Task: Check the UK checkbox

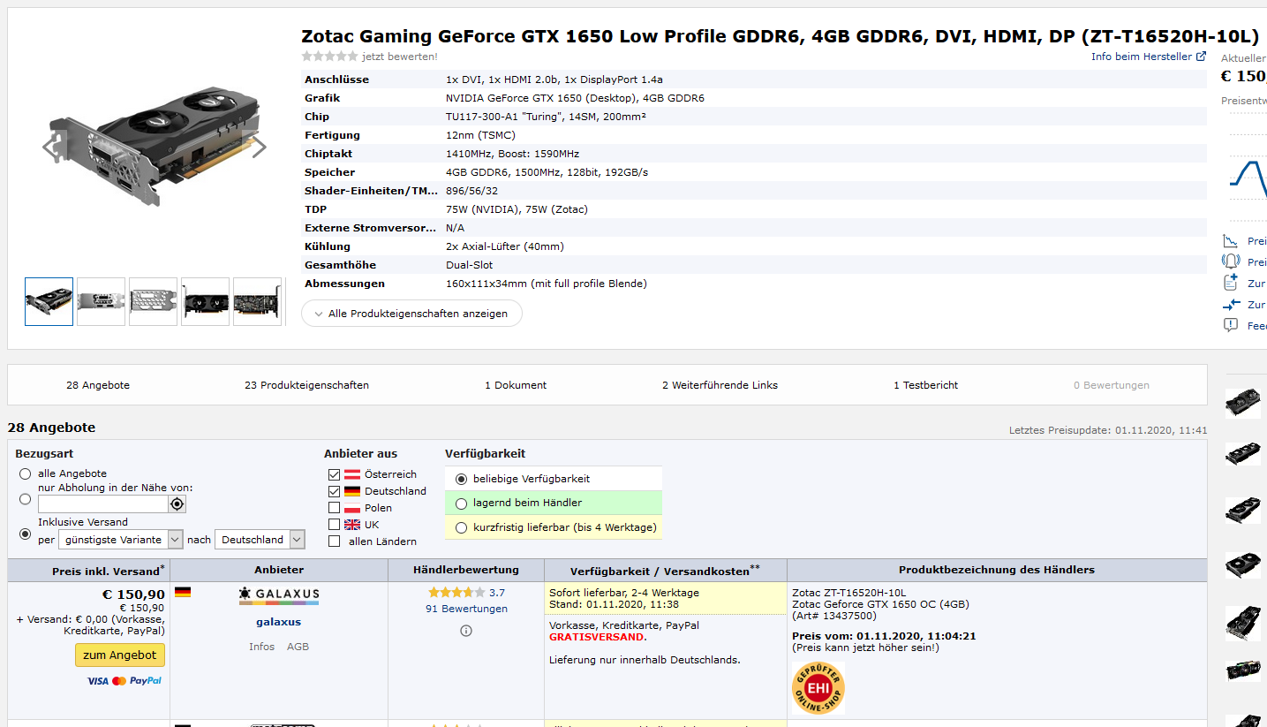Action: point(334,525)
